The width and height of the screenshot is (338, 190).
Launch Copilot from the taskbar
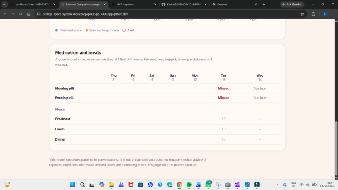102,185
